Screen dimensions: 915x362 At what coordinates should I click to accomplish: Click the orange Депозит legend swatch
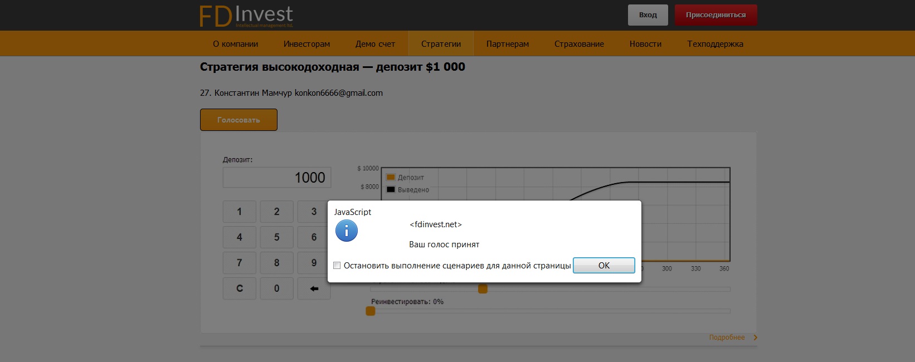click(x=391, y=178)
